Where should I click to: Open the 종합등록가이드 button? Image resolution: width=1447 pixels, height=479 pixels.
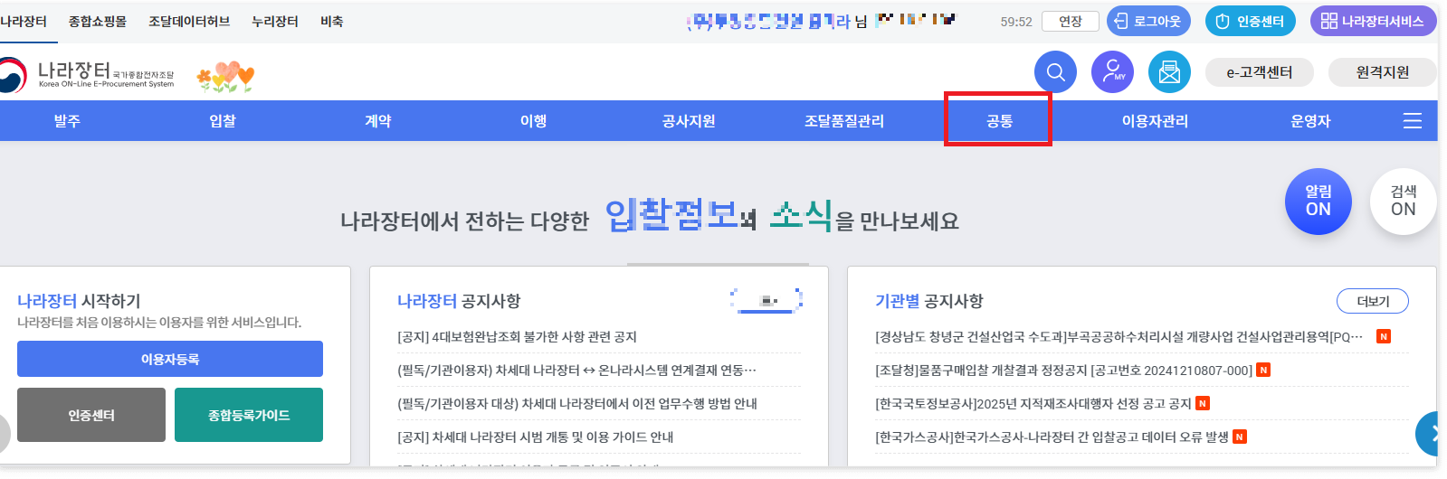249,415
